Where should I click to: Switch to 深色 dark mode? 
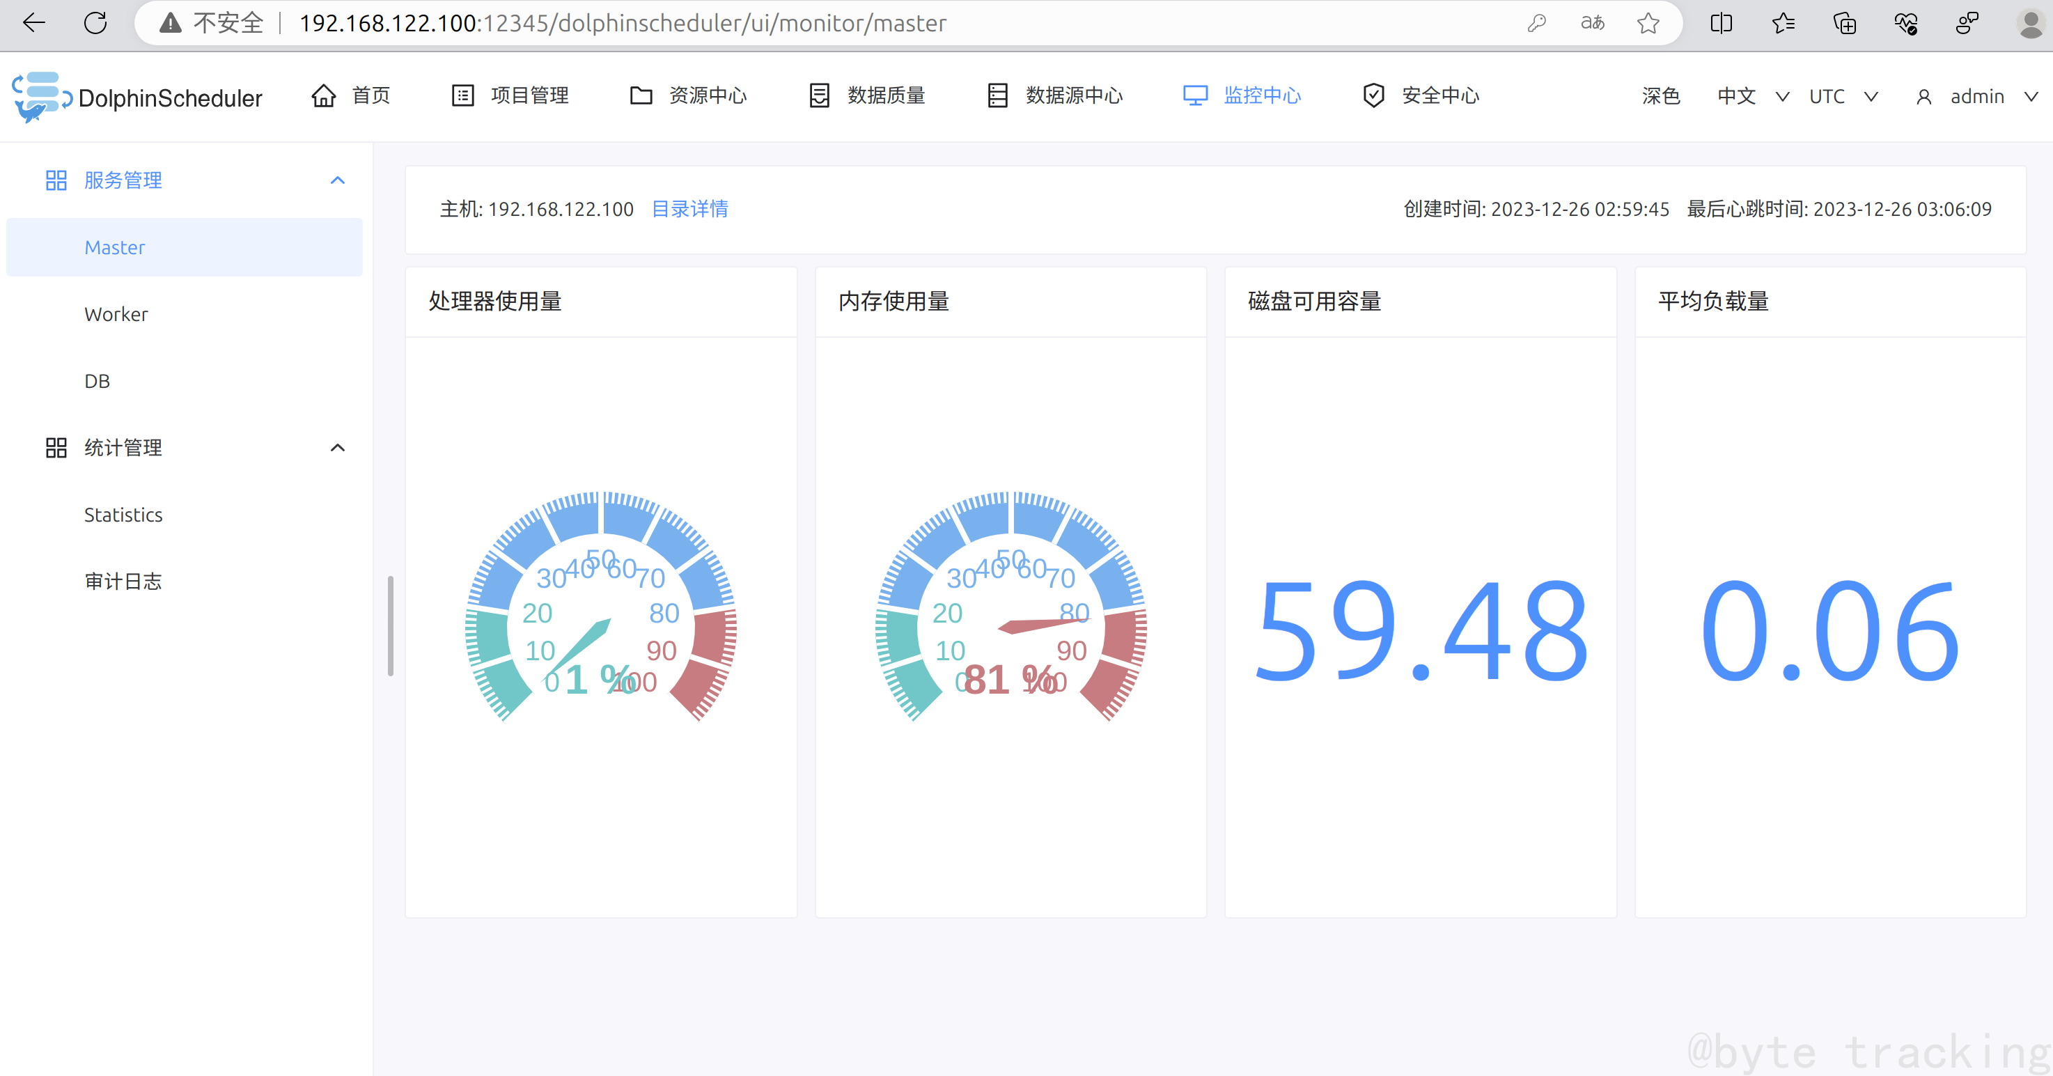coord(1660,95)
